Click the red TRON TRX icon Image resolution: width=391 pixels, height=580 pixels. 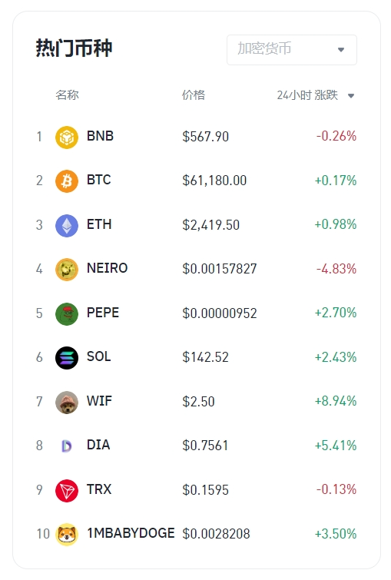click(x=67, y=491)
